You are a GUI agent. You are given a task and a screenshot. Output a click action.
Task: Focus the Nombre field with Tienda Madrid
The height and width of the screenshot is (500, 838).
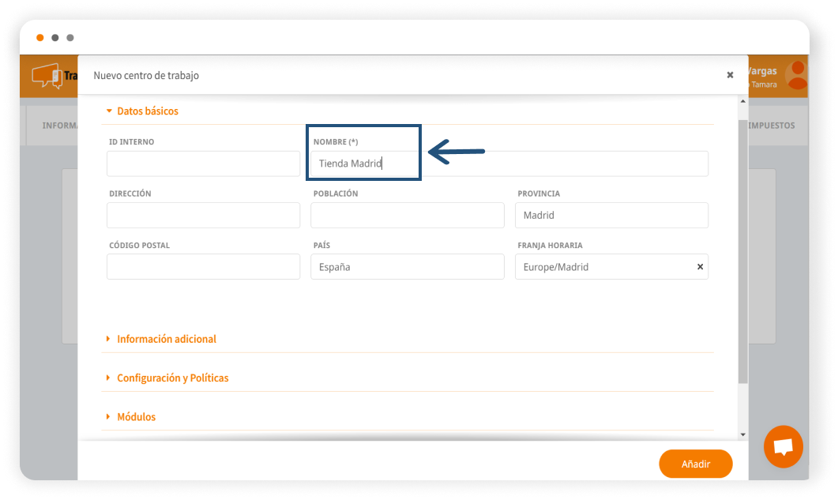[x=509, y=164]
